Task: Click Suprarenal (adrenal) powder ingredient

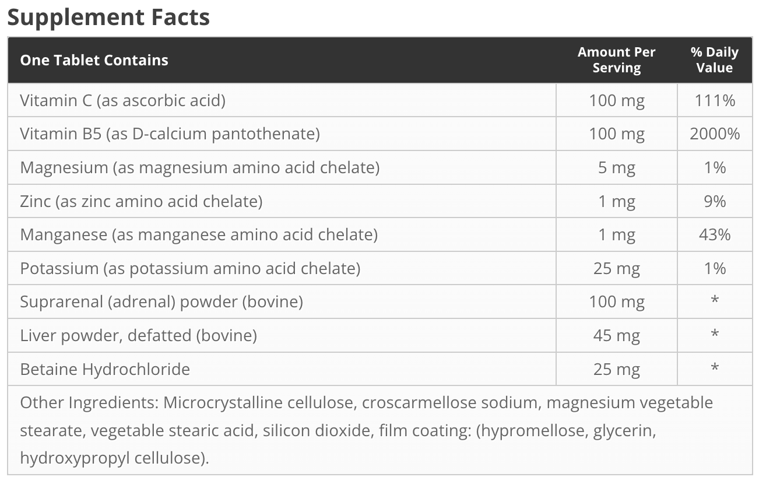Action: point(161,301)
